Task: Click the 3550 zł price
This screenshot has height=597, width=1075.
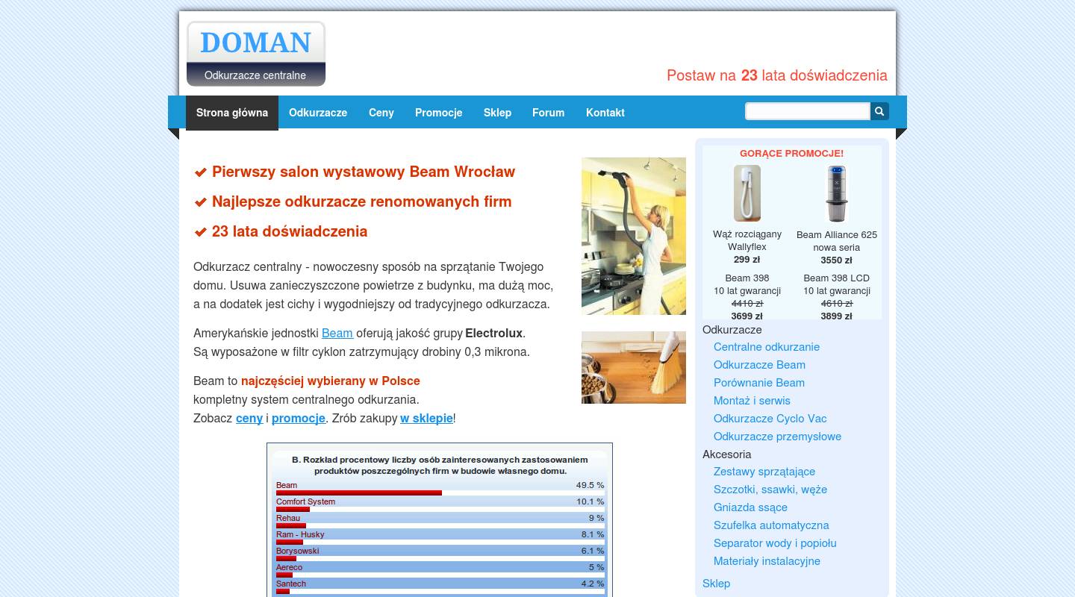Action: (836, 260)
